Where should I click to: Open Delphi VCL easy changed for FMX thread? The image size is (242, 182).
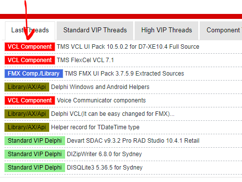(x=113, y=114)
